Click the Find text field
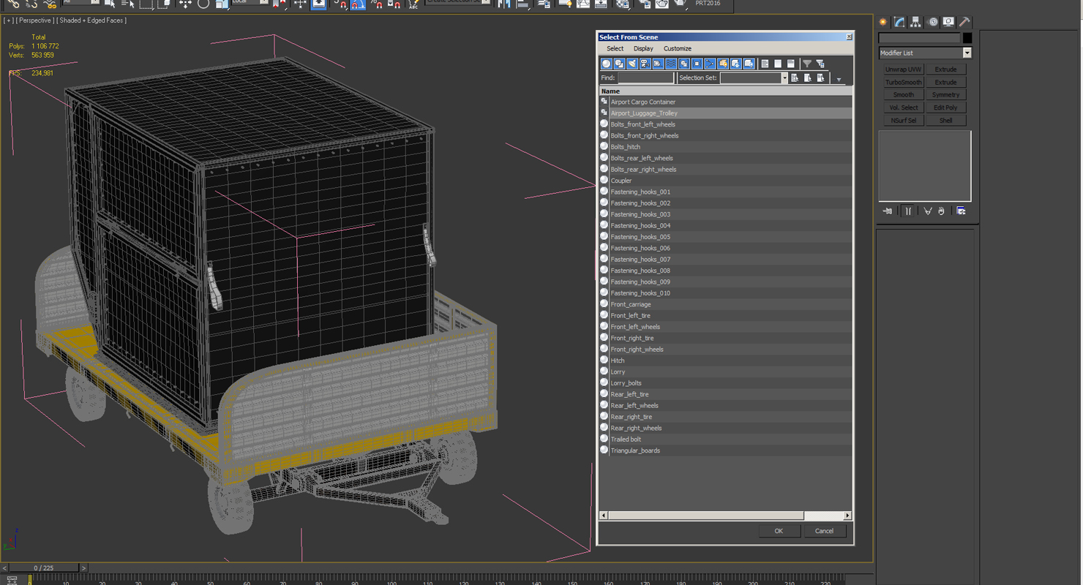 pyautogui.click(x=645, y=78)
